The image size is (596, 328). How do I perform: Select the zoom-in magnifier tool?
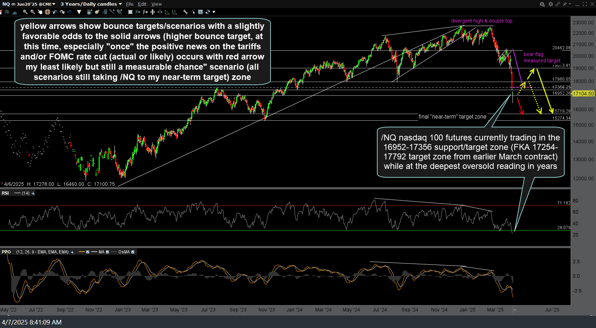tap(25, 12)
